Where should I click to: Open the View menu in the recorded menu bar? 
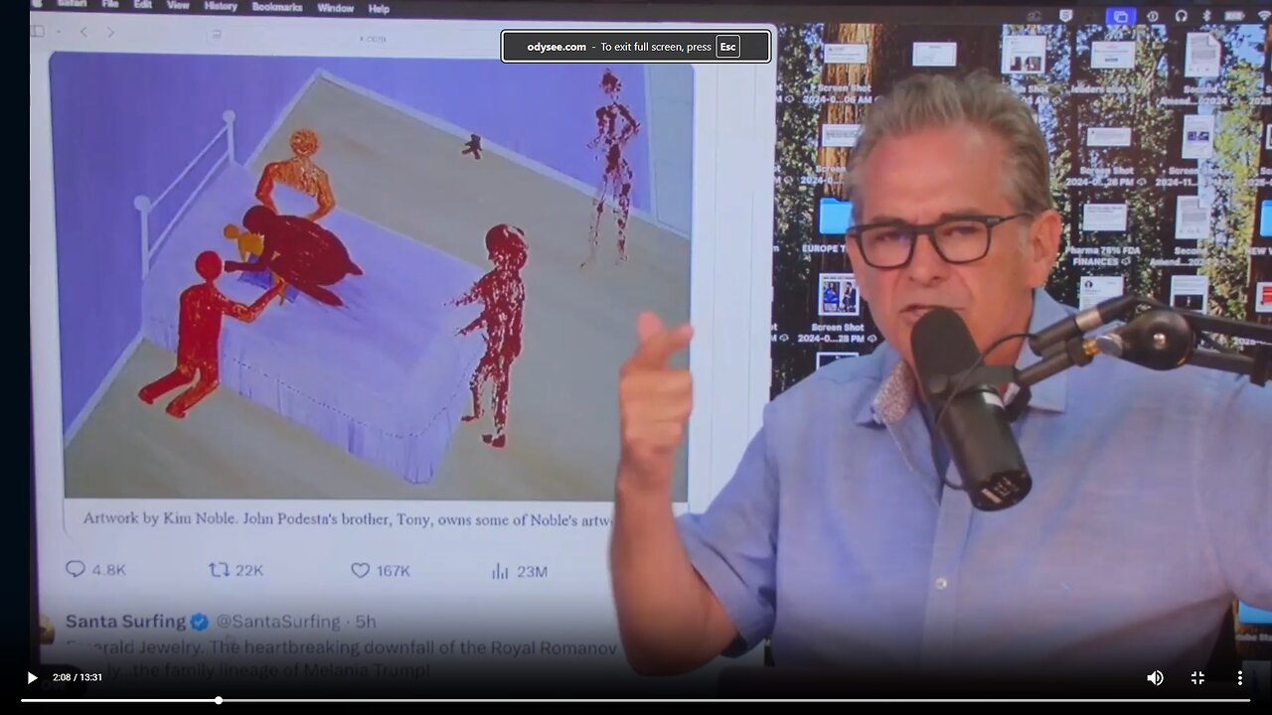coord(178,6)
